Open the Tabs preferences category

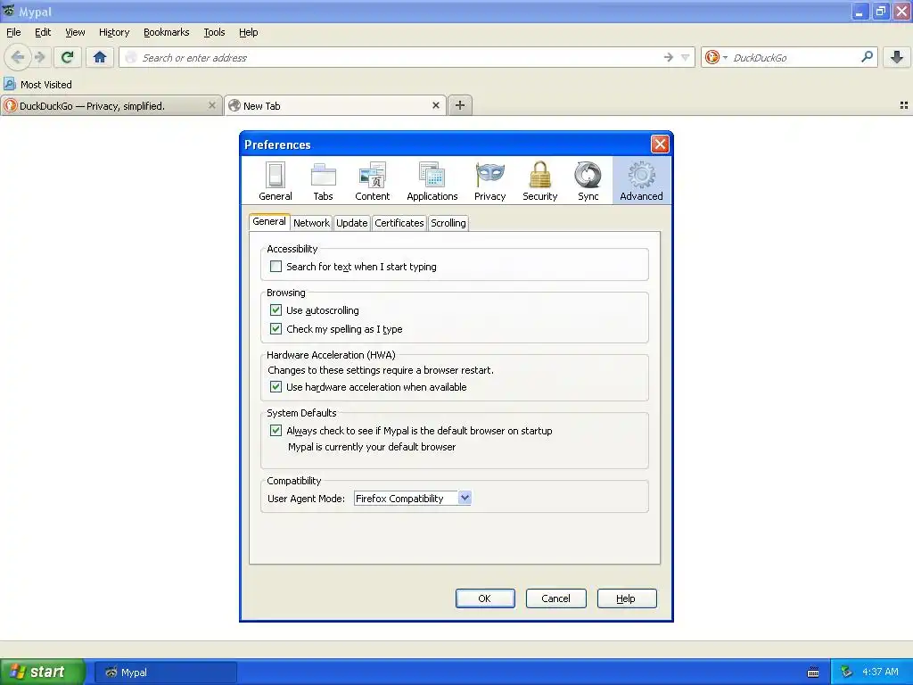pos(323,181)
